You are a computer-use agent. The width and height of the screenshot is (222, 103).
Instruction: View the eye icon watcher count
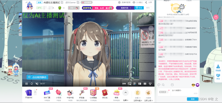134,2
